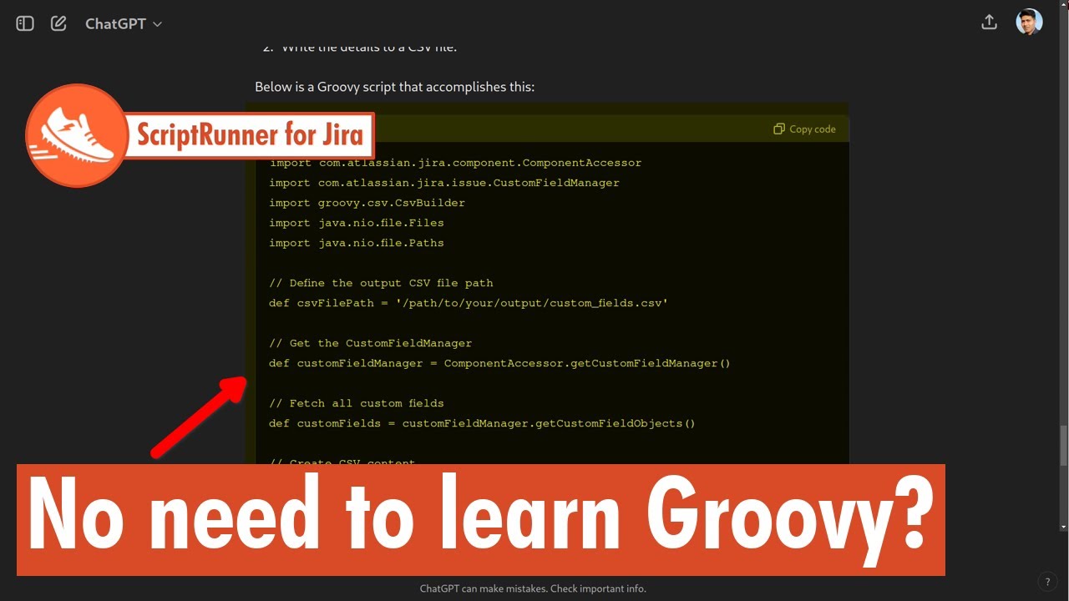Open the profile avatar menu
Screen dimensions: 1069x601
click(1030, 22)
